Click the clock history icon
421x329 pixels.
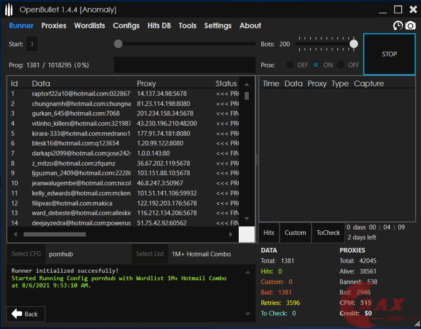point(398,26)
